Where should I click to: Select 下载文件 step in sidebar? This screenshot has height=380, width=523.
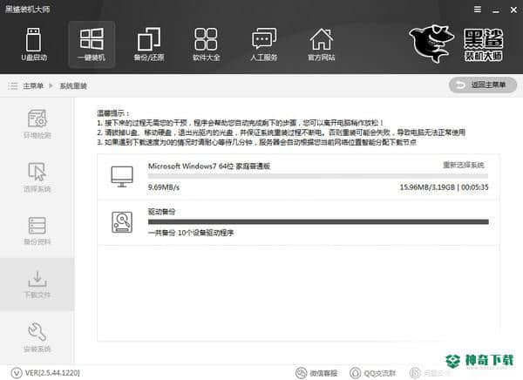point(37,284)
